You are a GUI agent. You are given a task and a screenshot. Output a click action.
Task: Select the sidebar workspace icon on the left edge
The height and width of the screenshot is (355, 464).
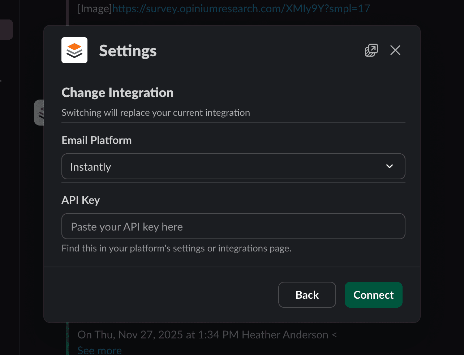6,30
